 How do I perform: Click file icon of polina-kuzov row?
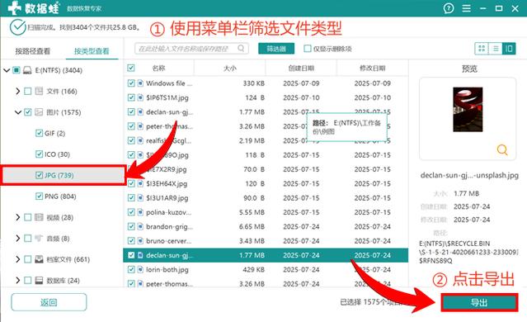click(140, 212)
